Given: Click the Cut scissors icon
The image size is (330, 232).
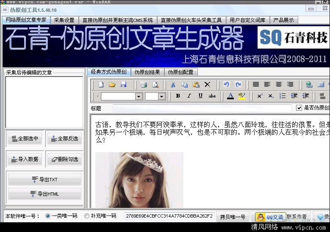Looking at the screenshot, I should [x=173, y=85].
